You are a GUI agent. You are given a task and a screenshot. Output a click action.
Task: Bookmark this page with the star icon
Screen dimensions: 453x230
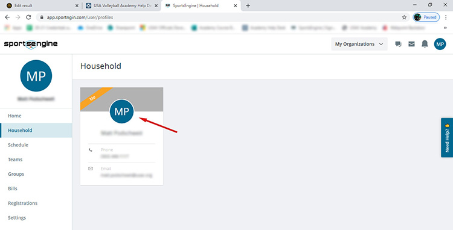pyautogui.click(x=404, y=17)
